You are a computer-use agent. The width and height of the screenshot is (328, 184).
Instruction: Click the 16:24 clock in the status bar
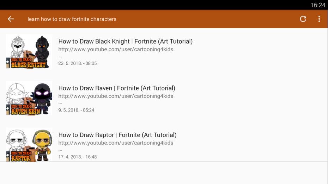point(318,5)
